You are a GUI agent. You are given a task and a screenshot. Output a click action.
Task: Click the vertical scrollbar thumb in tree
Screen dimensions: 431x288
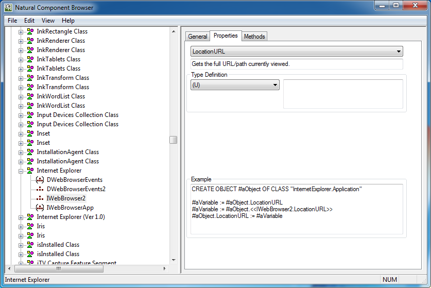click(x=174, y=140)
